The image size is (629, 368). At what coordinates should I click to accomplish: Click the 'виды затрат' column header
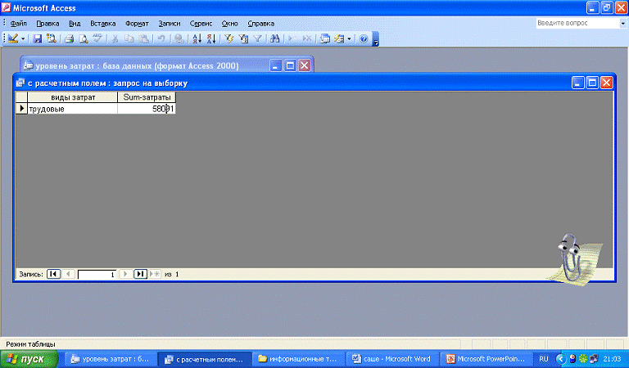point(73,97)
